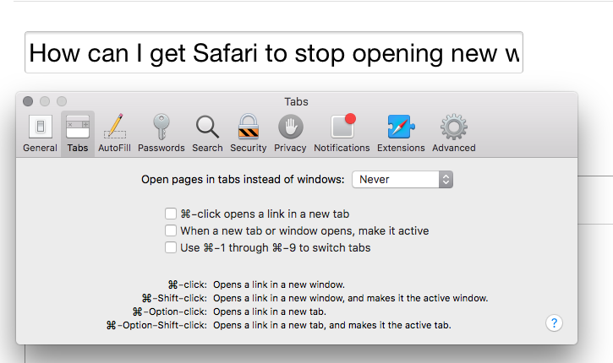Close the Tabs preferences window
Screen dimensions: 613x363
tap(28, 101)
